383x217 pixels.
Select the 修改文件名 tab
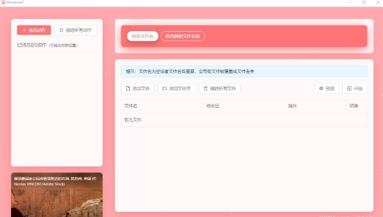pos(143,36)
